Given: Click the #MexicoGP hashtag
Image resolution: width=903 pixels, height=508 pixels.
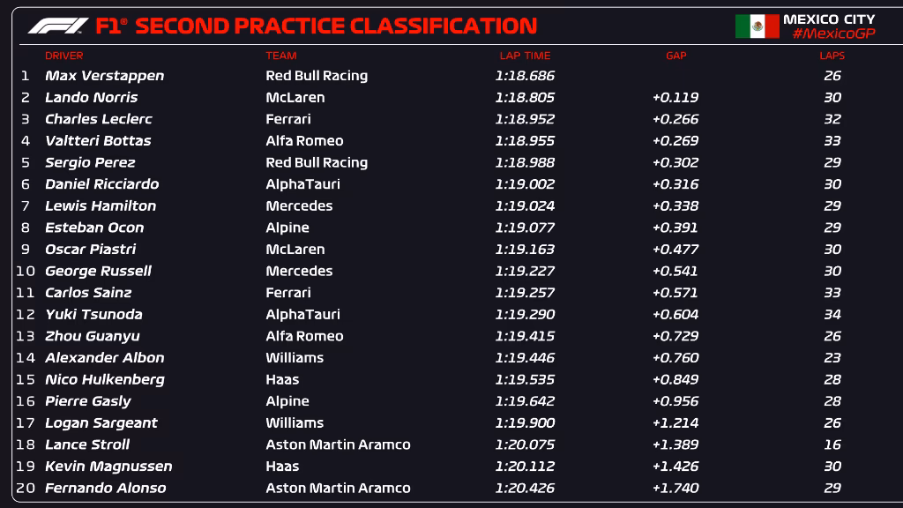Looking at the screenshot, I should click(832, 34).
